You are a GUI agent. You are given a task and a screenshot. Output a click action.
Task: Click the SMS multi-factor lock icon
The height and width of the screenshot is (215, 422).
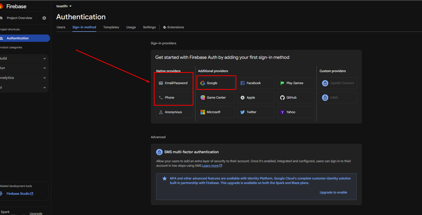[159, 152]
